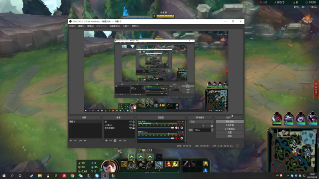Open source properties gear in Sources panel
This screenshot has height=179, width=319.
pyautogui.click(x=115, y=140)
